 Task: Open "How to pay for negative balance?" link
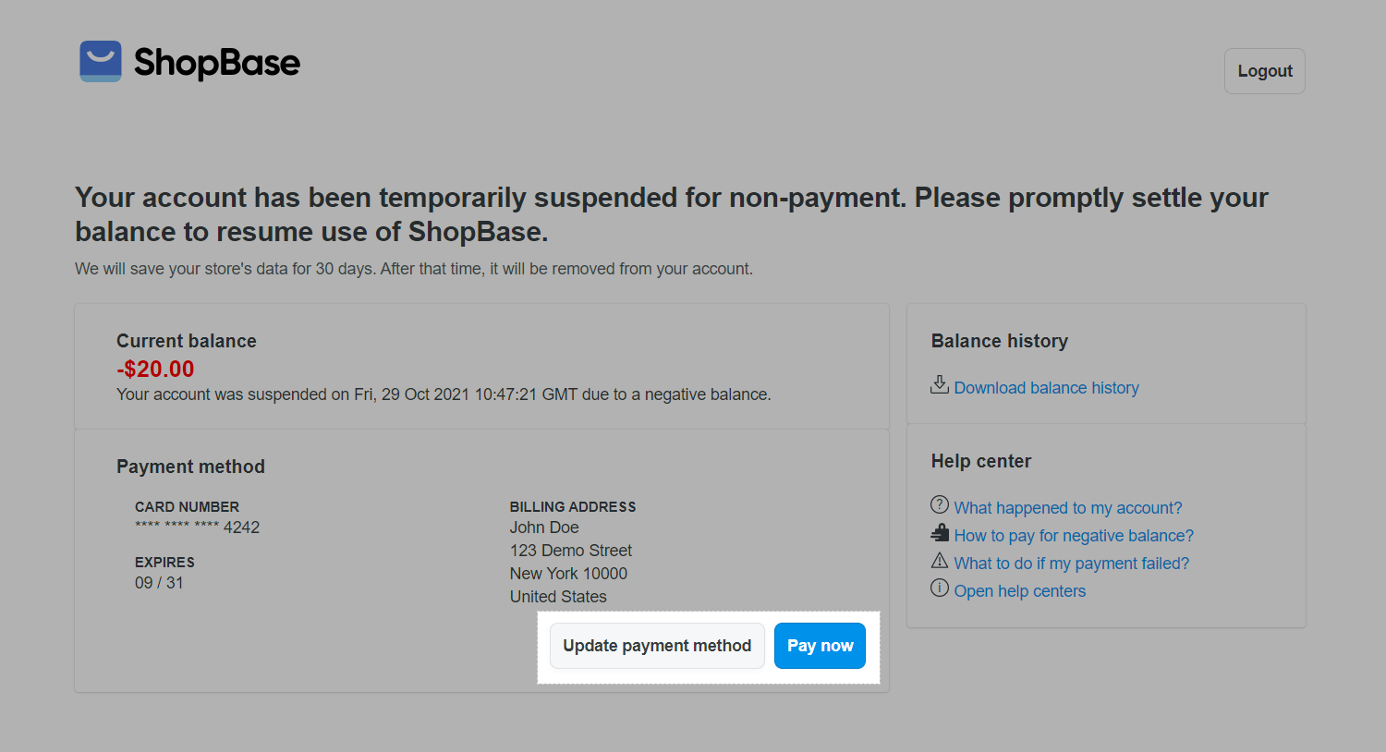click(1074, 536)
